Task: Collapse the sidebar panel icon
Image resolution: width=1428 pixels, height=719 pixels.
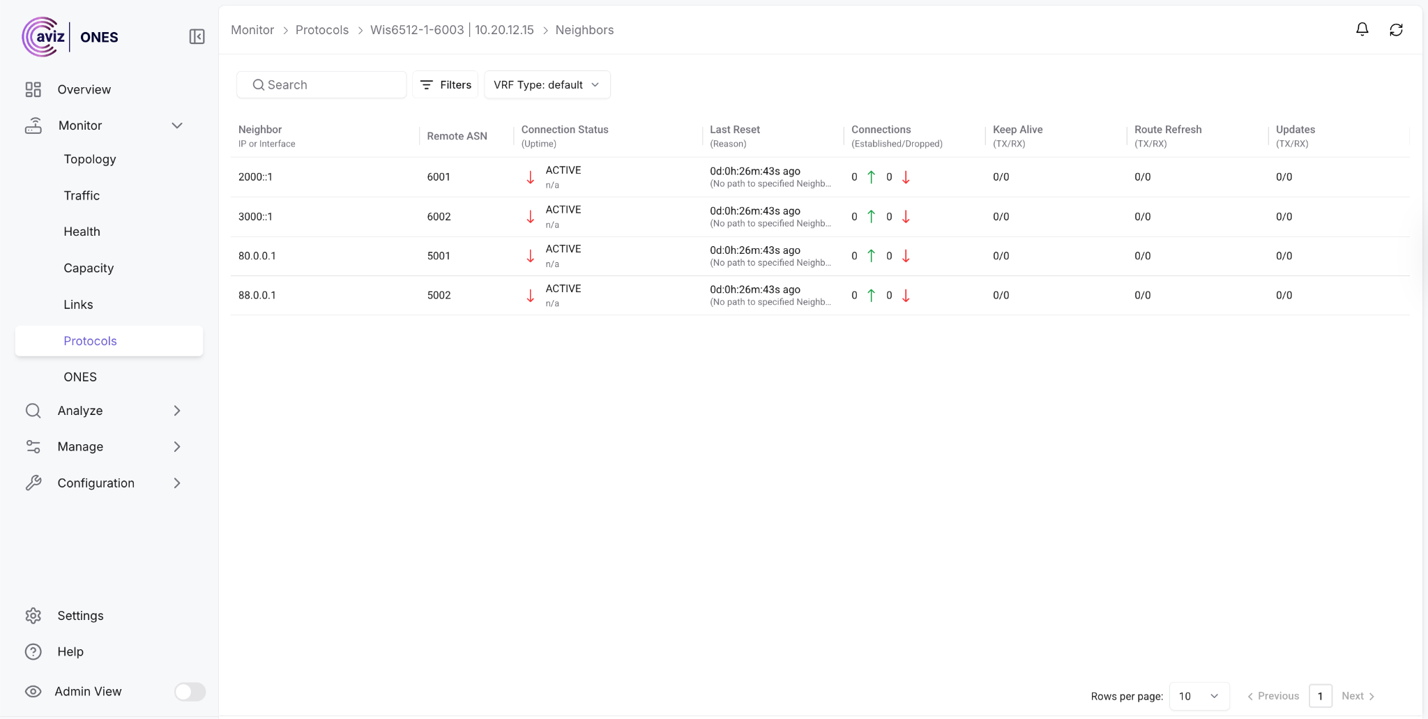Action: click(x=197, y=36)
